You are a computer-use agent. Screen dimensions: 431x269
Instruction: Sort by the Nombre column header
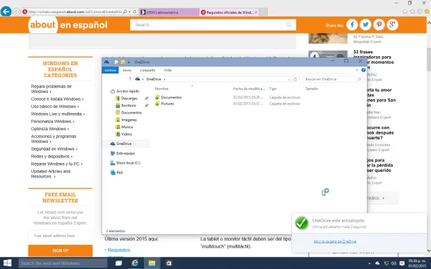161,89
